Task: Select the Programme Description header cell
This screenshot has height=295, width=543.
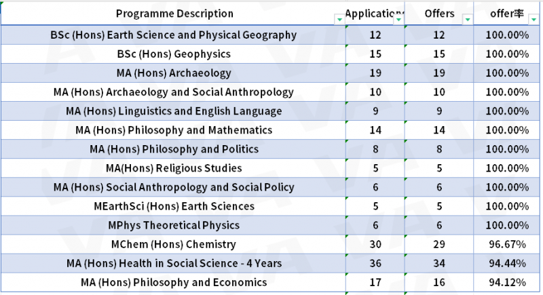Action: point(173,14)
